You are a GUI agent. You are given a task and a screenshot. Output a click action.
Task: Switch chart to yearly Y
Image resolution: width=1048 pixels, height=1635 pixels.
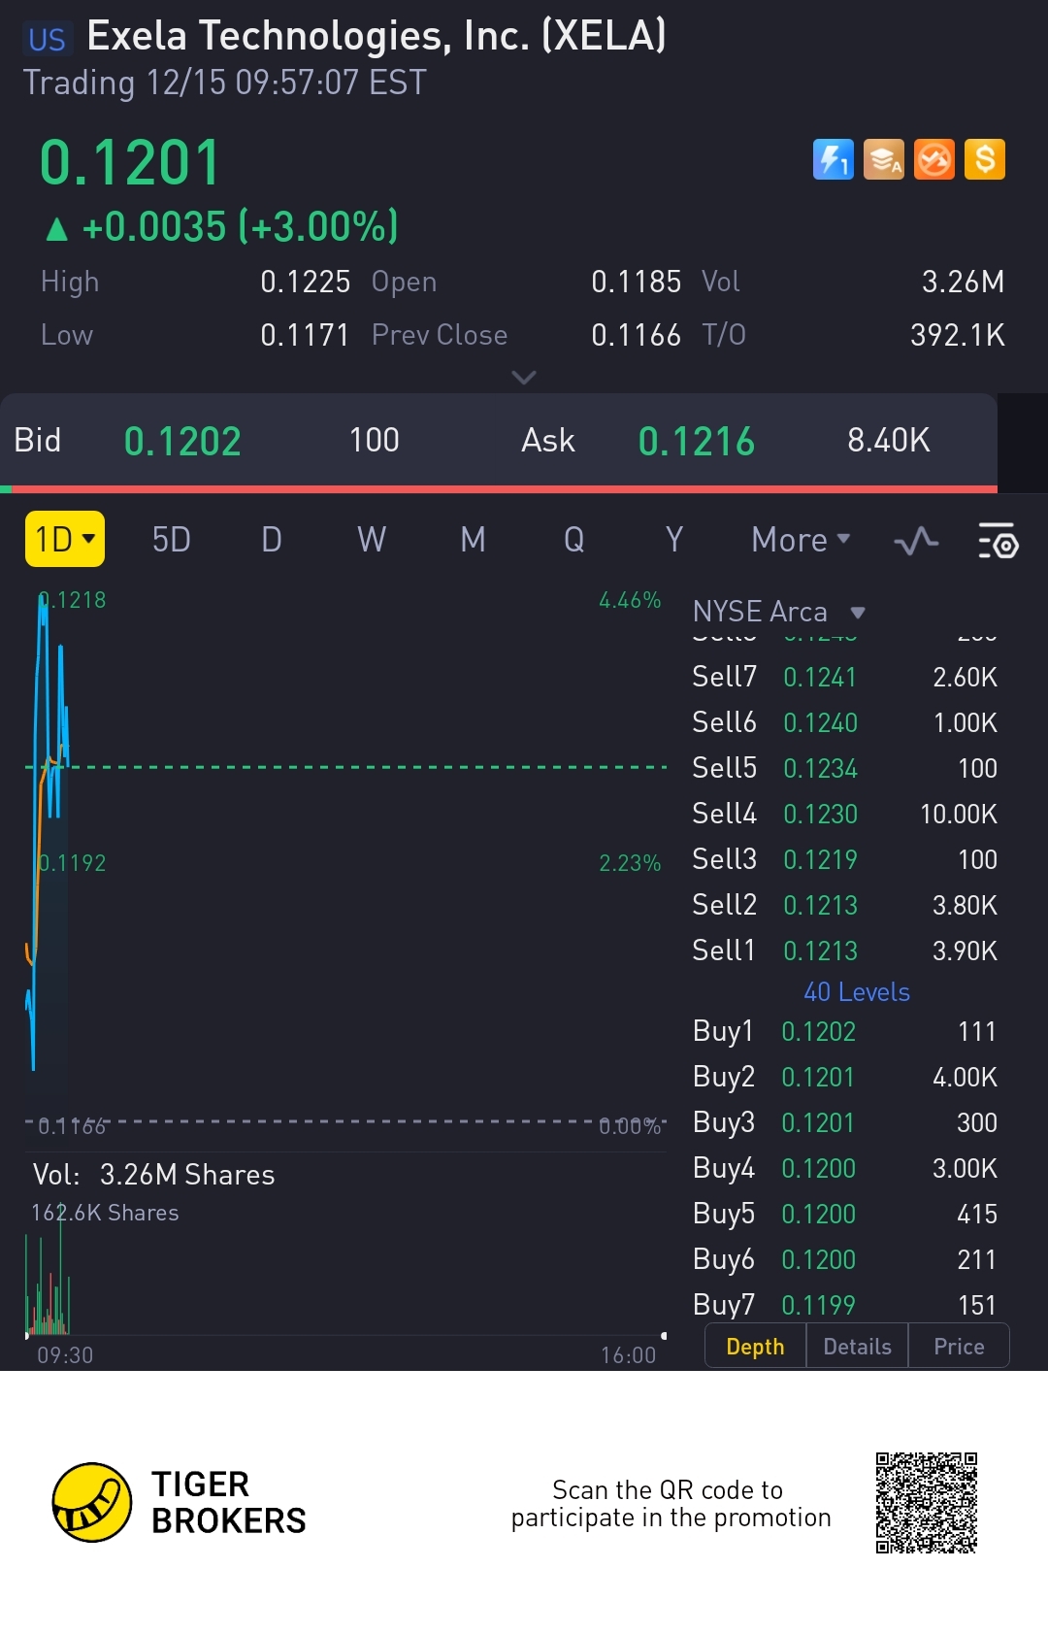pos(674,540)
